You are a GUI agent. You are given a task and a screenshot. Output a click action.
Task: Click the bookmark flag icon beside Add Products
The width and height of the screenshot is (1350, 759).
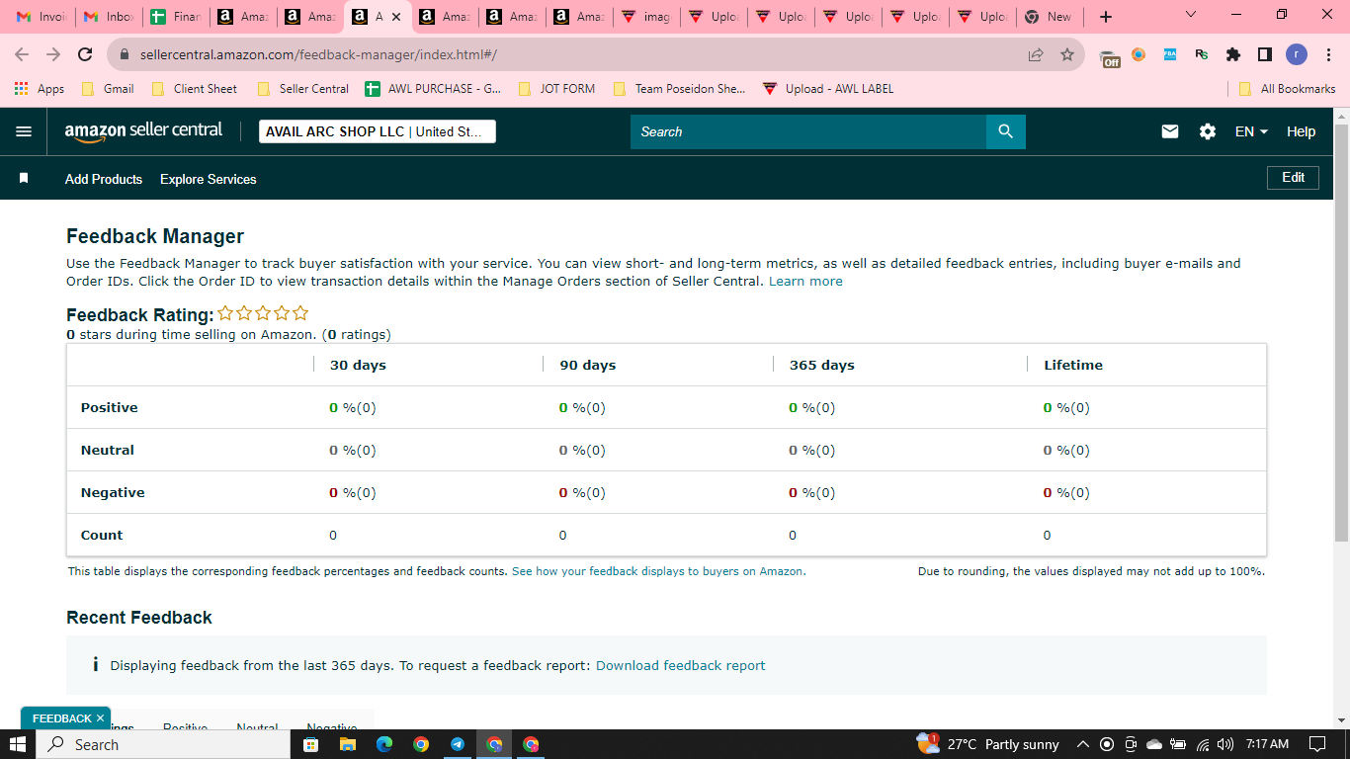tap(24, 179)
